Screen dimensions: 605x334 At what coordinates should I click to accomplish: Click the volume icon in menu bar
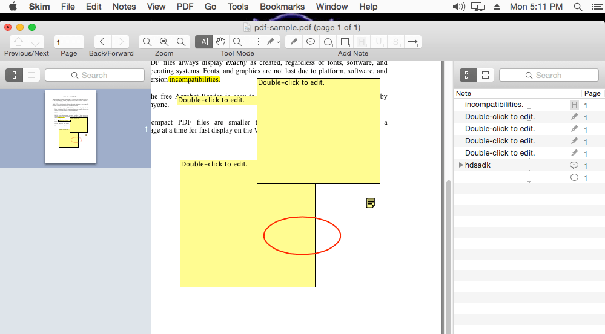tap(459, 7)
